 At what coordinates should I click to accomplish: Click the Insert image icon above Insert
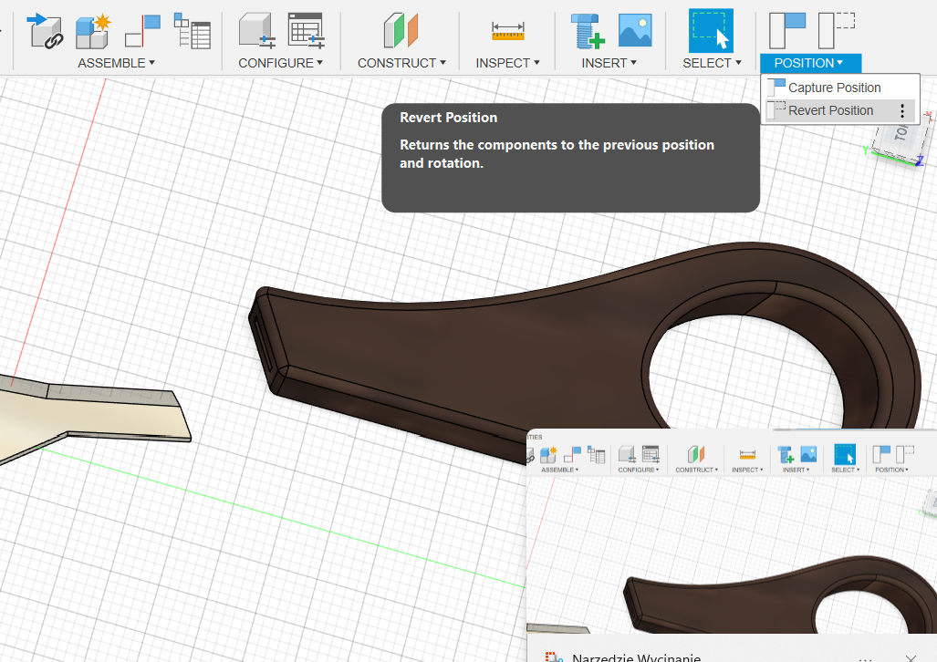pyautogui.click(x=635, y=30)
